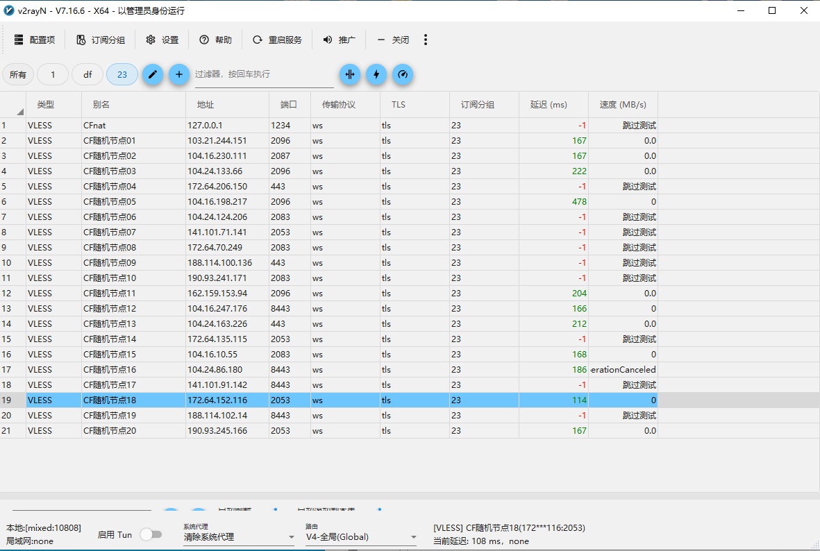The height and width of the screenshot is (551, 820).
Task: Toggle the 启用 Tun switch
Action: click(x=151, y=534)
